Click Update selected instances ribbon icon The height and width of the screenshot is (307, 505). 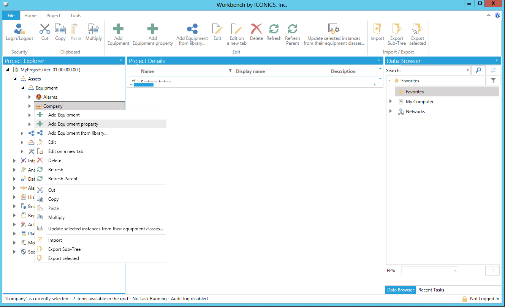point(334,30)
